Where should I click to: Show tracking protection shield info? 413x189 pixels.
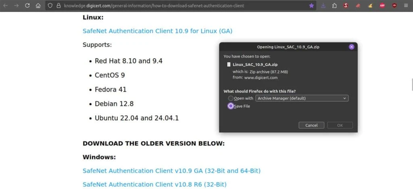pyautogui.click(x=50, y=6)
